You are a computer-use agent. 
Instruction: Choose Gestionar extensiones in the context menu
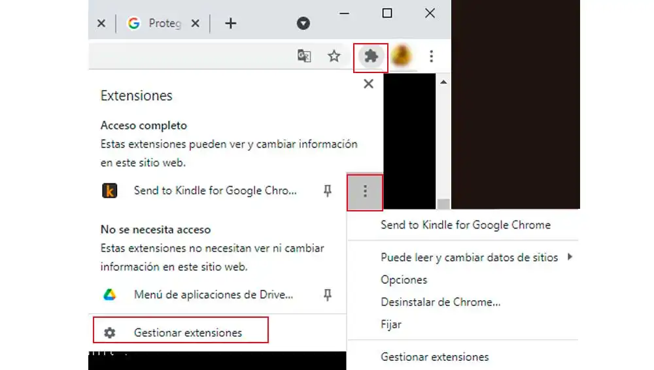pos(435,357)
